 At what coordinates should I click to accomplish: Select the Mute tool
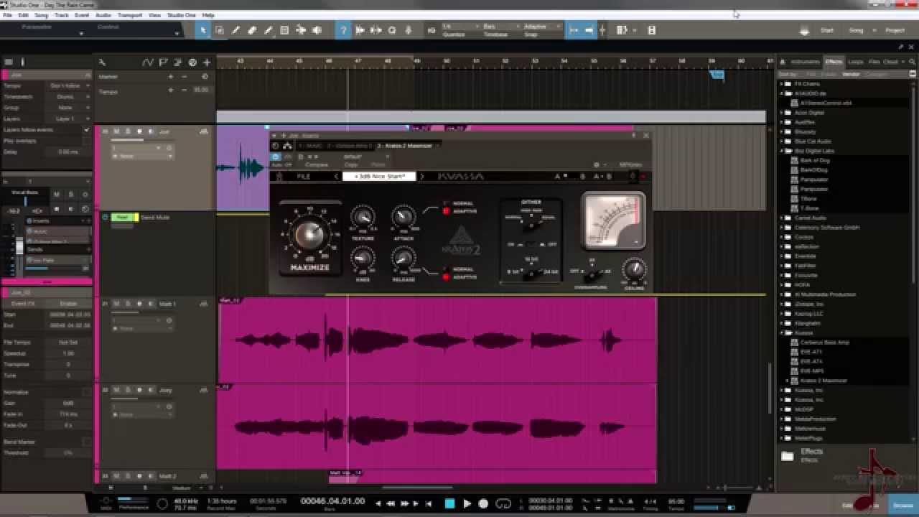coord(284,30)
